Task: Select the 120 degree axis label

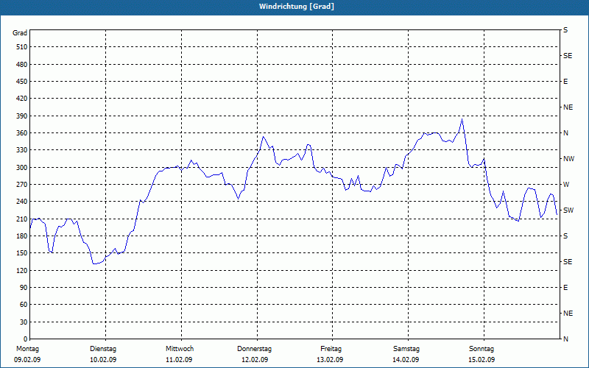Action: pos(22,270)
